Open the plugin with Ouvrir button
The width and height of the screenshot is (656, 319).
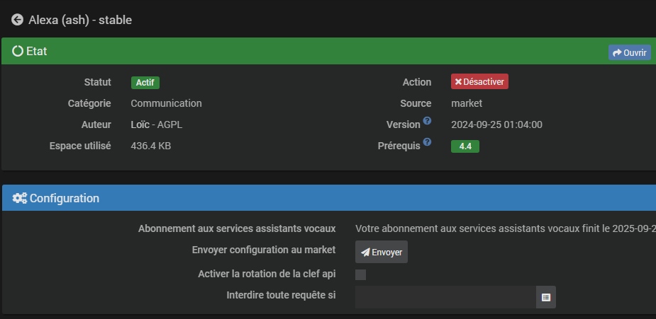click(629, 52)
